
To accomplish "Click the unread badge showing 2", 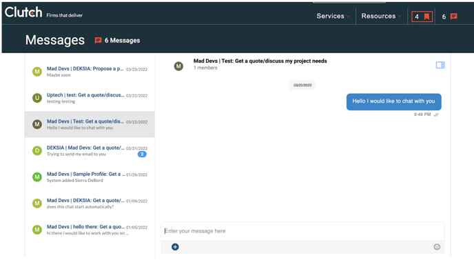I will (x=142, y=154).
